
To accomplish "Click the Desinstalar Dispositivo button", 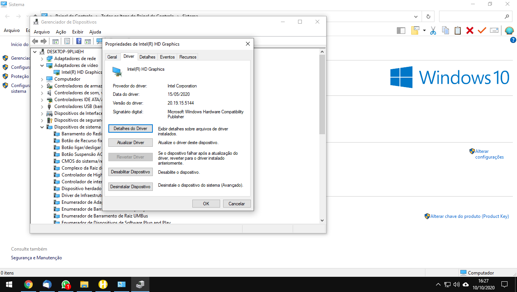I will click(130, 187).
